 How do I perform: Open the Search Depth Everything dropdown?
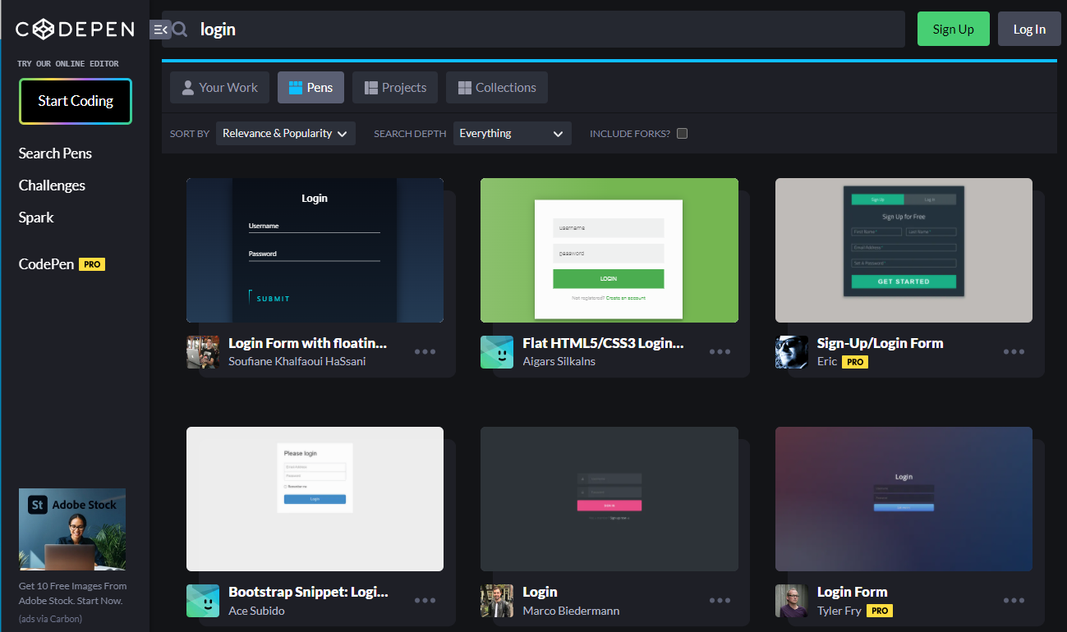pos(513,133)
